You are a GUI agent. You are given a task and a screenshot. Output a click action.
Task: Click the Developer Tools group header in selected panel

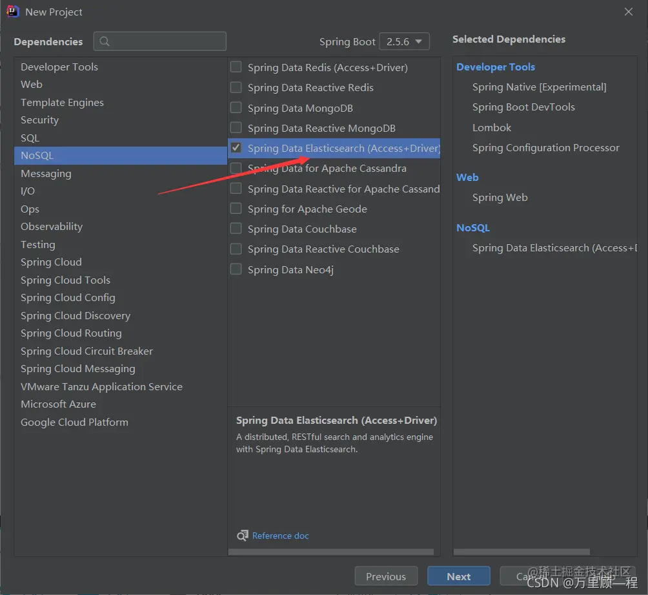point(496,67)
